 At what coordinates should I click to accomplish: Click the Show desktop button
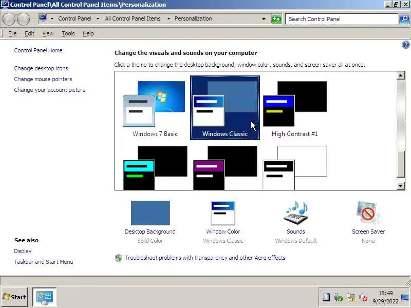405,297
